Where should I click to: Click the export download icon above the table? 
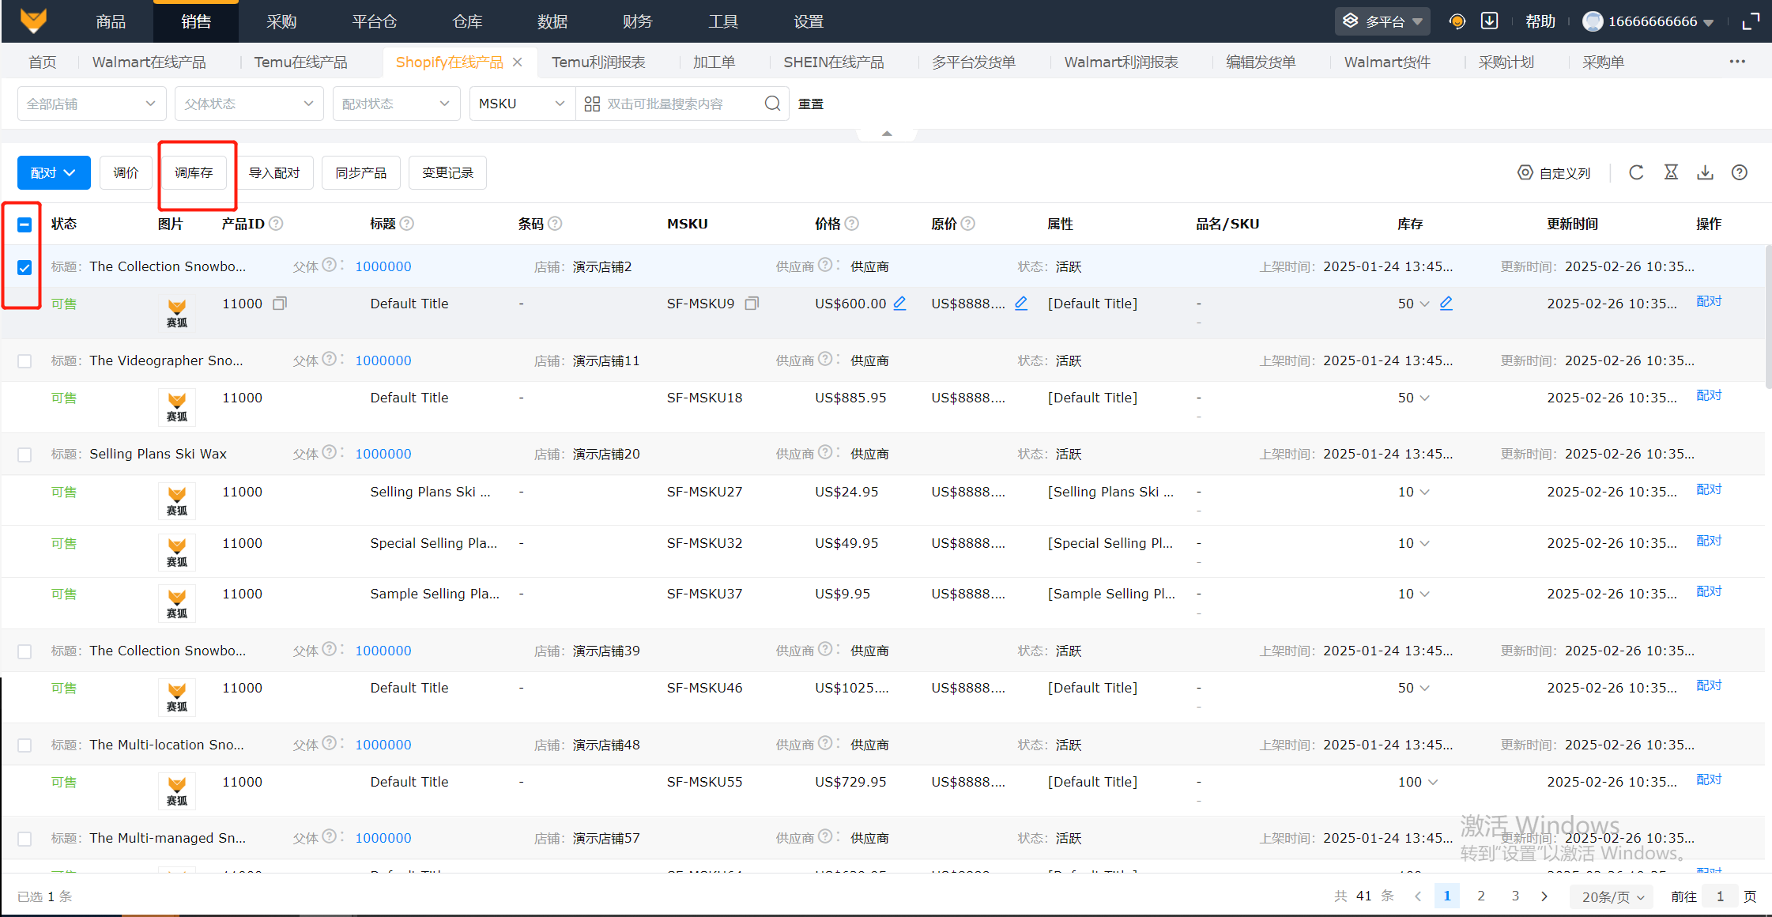tap(1705, 172)
